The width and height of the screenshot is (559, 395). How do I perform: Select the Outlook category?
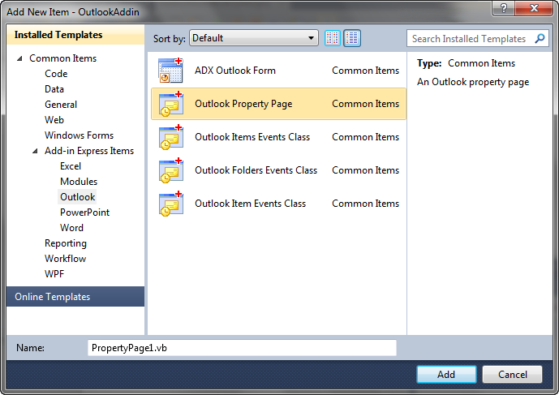(78, 197)
